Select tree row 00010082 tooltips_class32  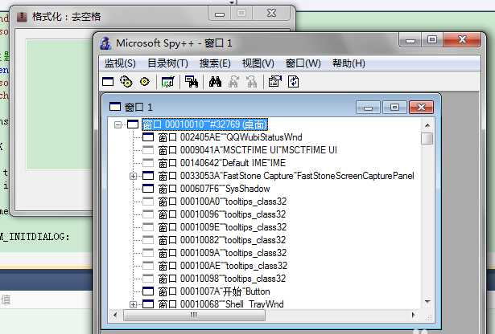[222, 240]
